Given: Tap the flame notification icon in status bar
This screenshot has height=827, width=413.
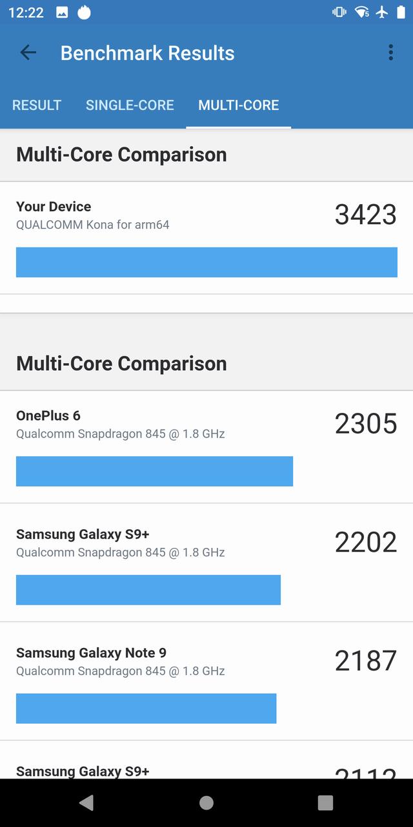Looking at the screenshot, I should (x=84, y=12).
